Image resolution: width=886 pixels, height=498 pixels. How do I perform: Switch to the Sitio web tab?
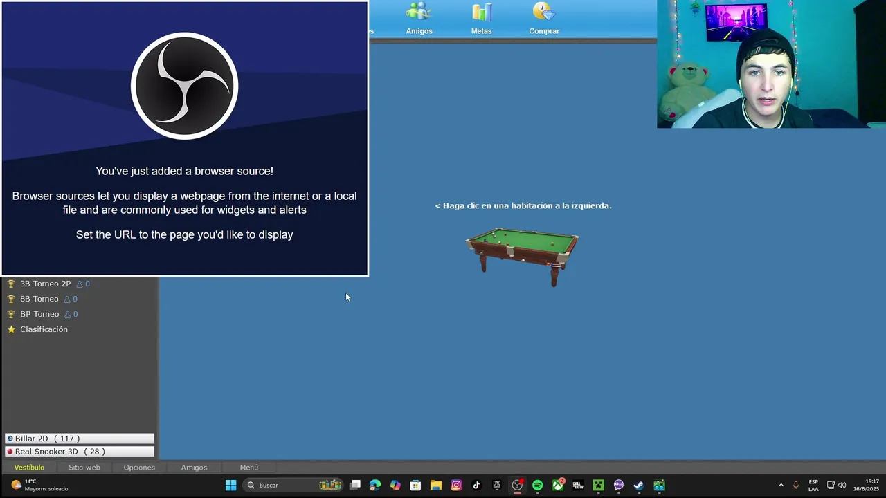[x=84, y=468]
